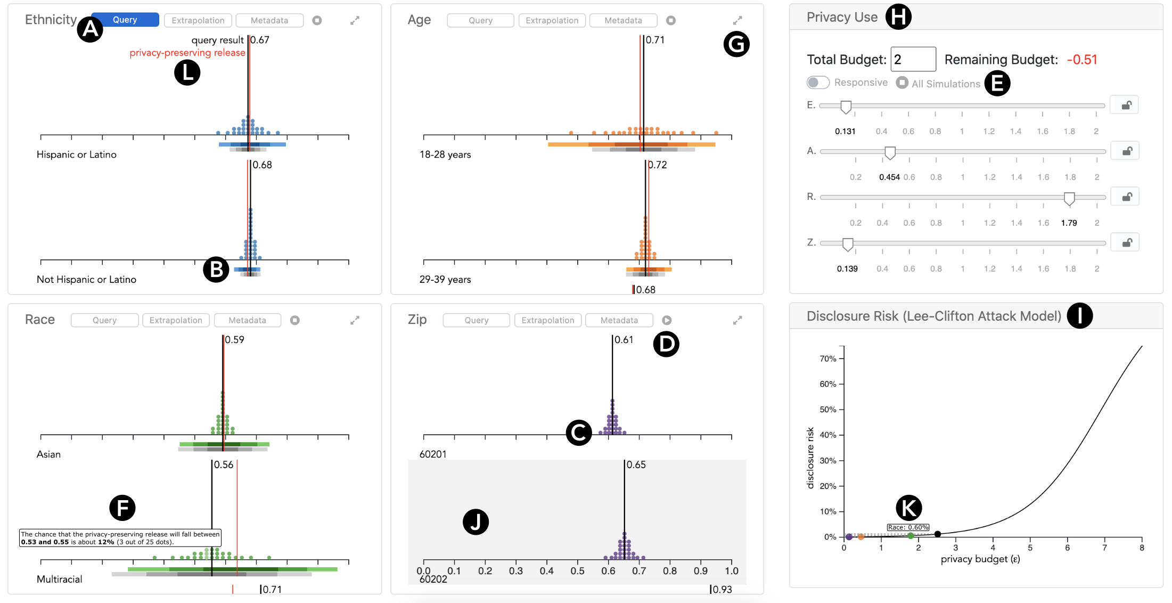
Task: Click the Z. slider handle at 0.139
Action: pyautogui.click(x=848, y=245)
